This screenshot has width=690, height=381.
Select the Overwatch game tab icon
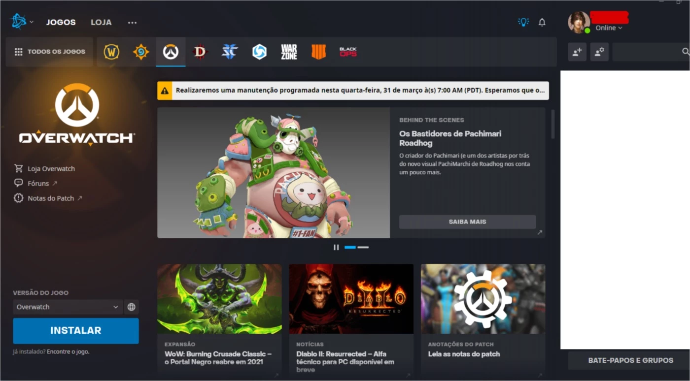(x=171, y=52)
